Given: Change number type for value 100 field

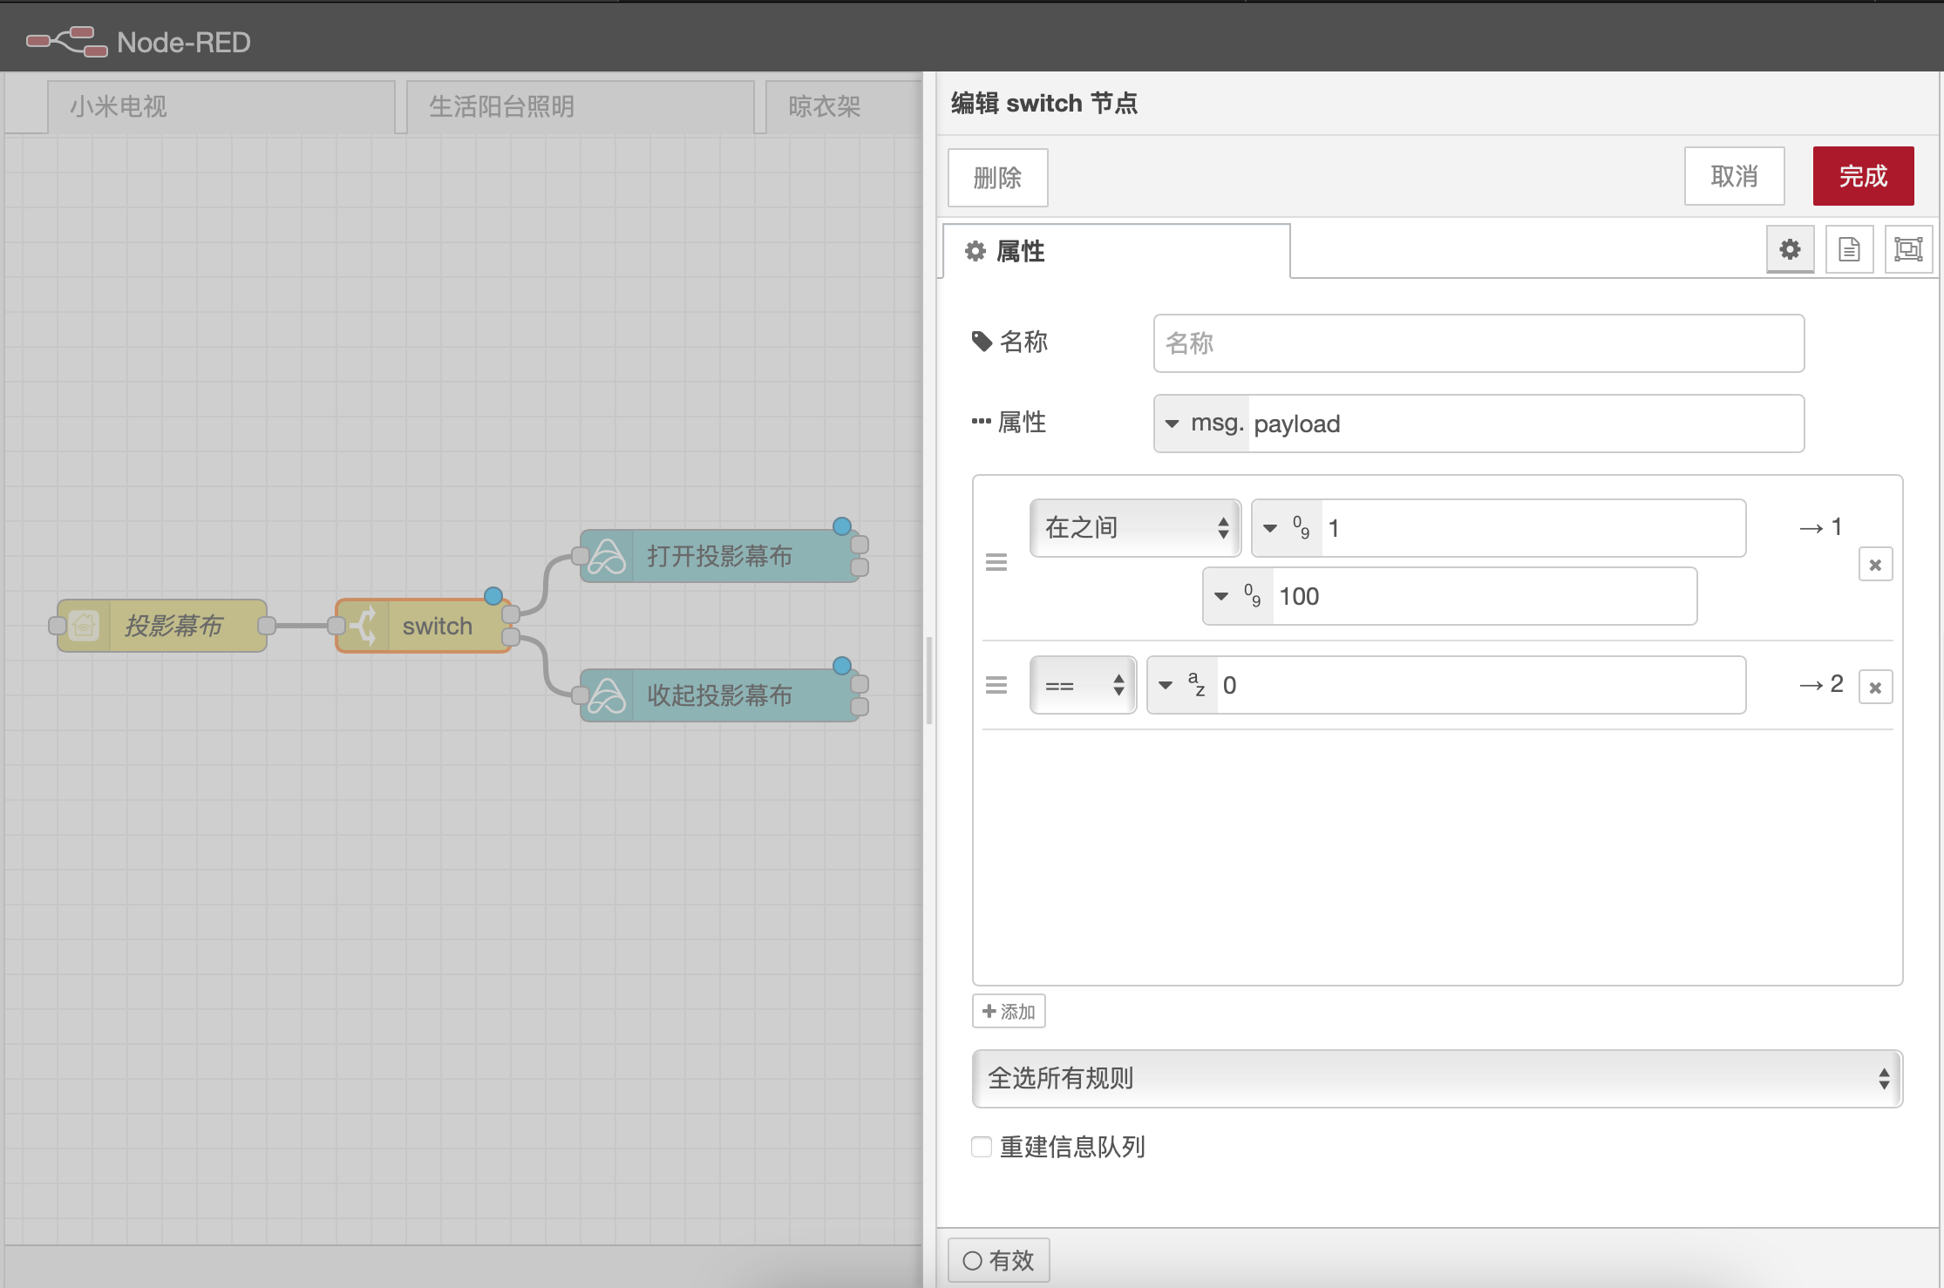Looking at the screenshot, I should click(x=1239, y=596).
